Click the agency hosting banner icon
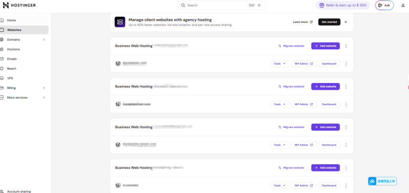Viewport: 409px width, 193px height. click(x=120, y=22)
